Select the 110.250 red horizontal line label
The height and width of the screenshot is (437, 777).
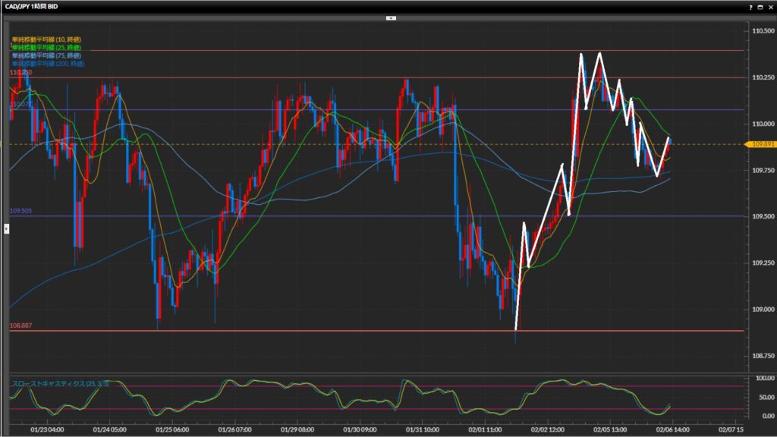pos(20,72)
